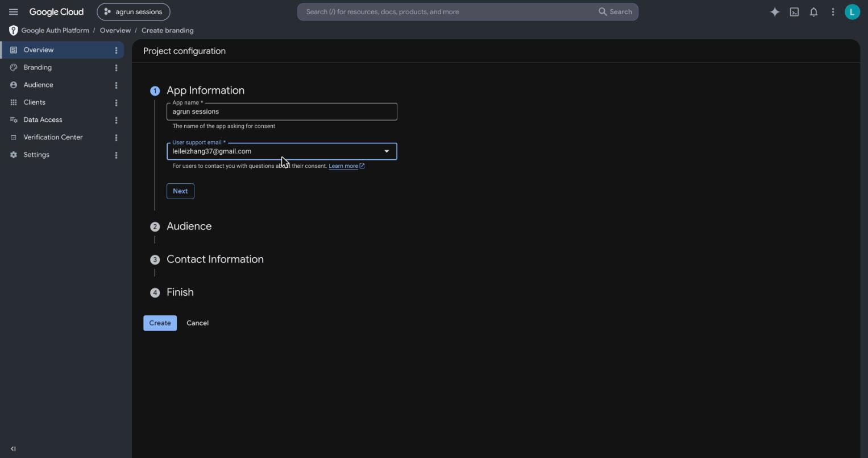The width and height of the screenshot is (868, 458).
Task: Open Verification Center three-dot menu
Action: [x=116, y=138]
